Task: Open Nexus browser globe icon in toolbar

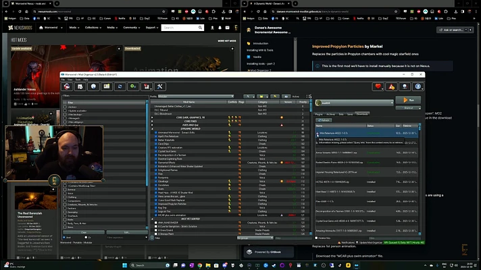Action: [x=93, y=86]
